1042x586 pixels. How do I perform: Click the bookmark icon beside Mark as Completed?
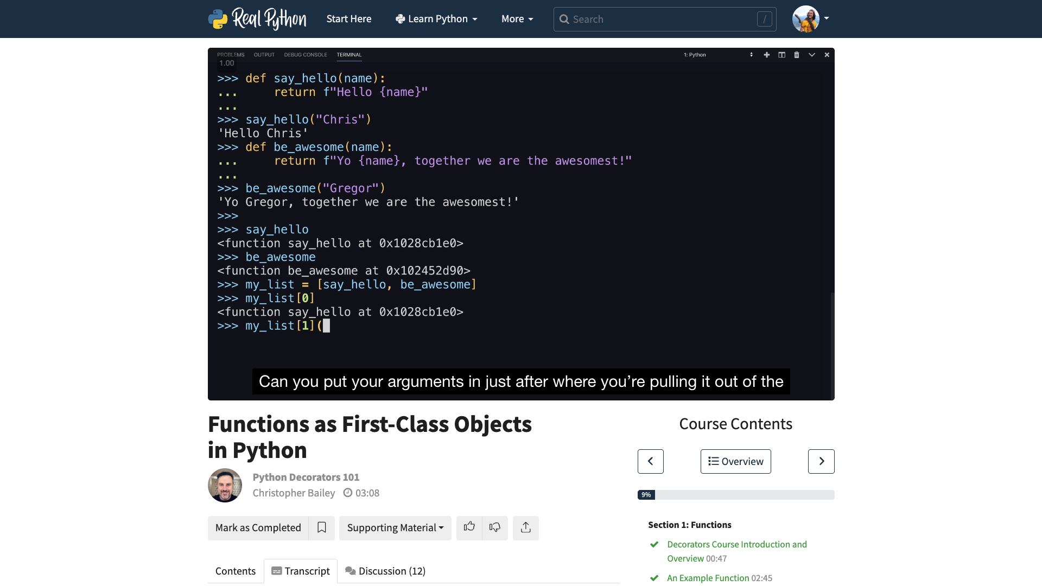pos(321,527)
